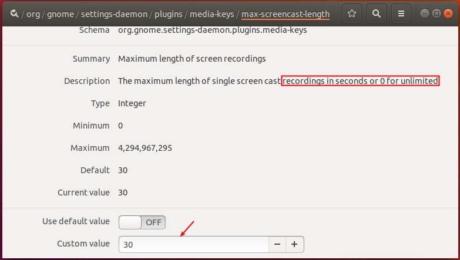Screen dimensions: 460x260
Task: Open the hamburger menu icon
Action: pyautogui.click(x=401, y=13)
